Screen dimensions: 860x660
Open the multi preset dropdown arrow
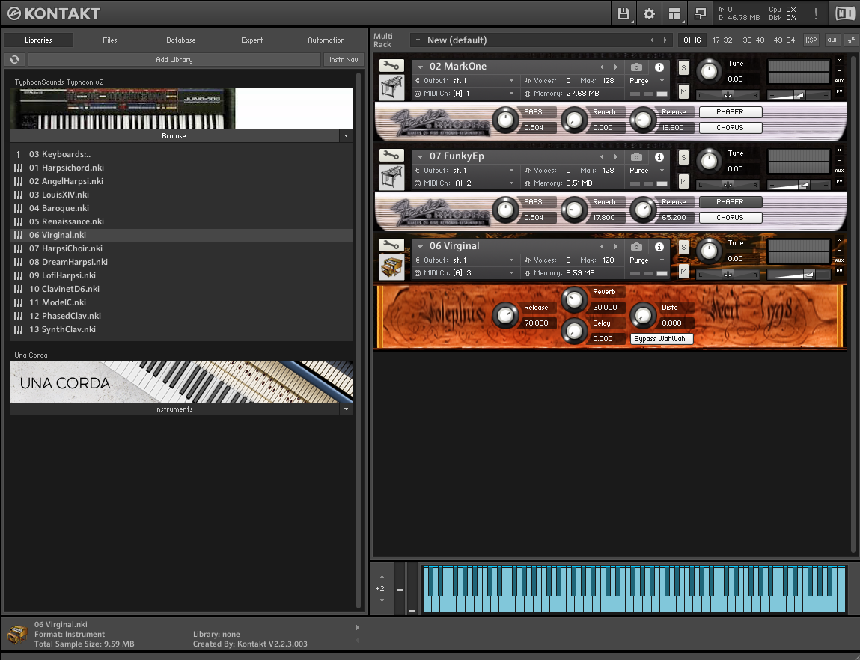point(418,40)
